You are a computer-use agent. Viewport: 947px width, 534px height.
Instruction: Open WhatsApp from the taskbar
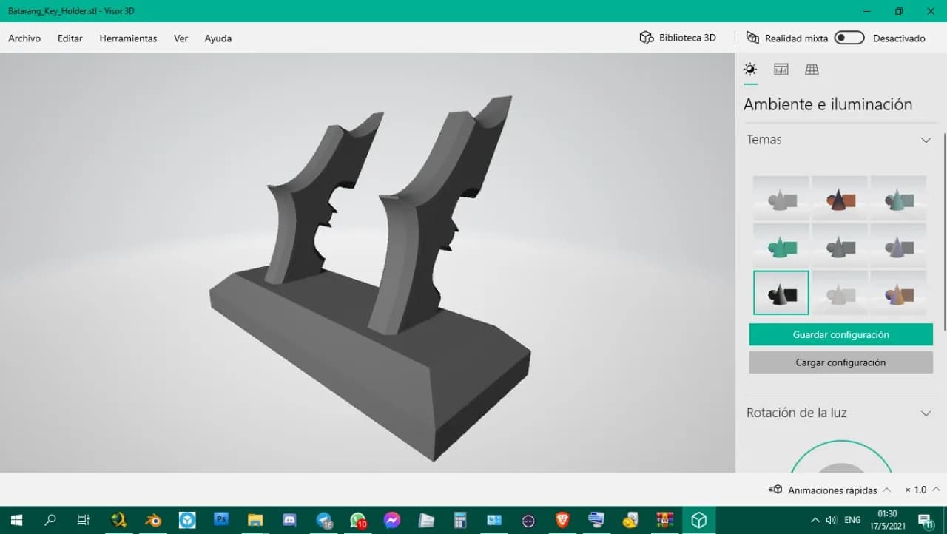pos(358,520)
